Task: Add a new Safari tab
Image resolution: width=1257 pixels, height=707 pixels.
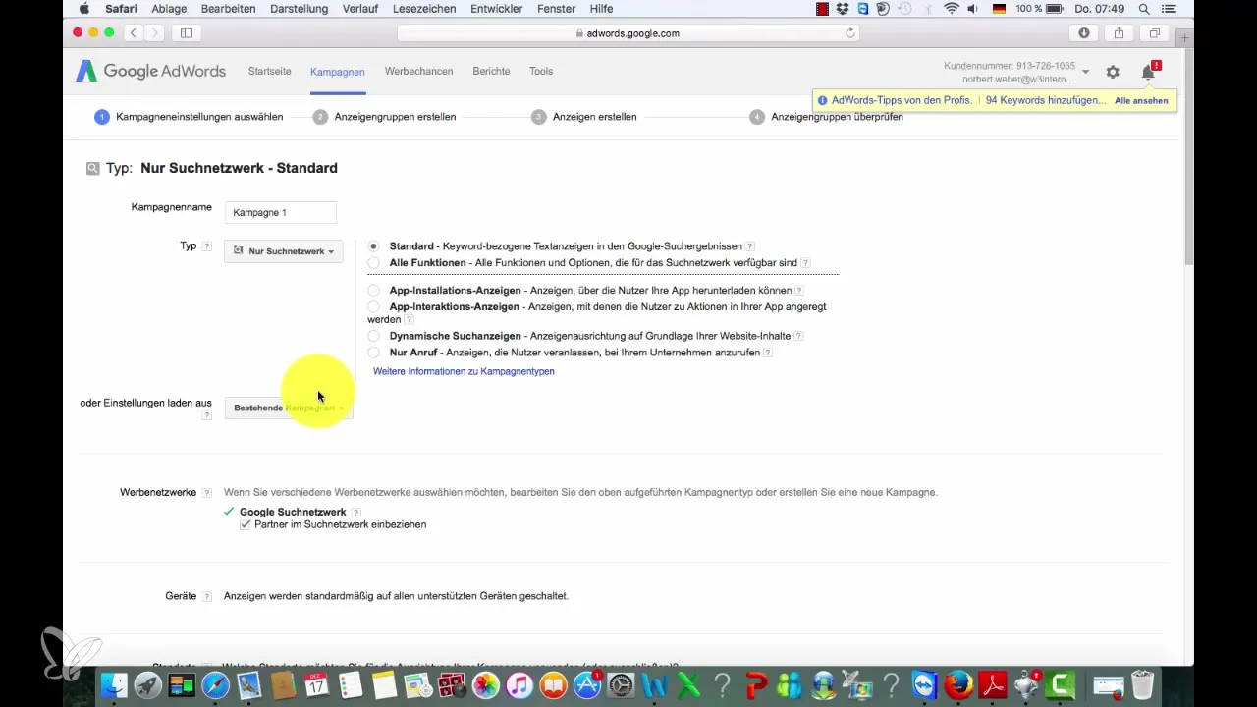Action: pyautogui.click(x=1185, y=39)
